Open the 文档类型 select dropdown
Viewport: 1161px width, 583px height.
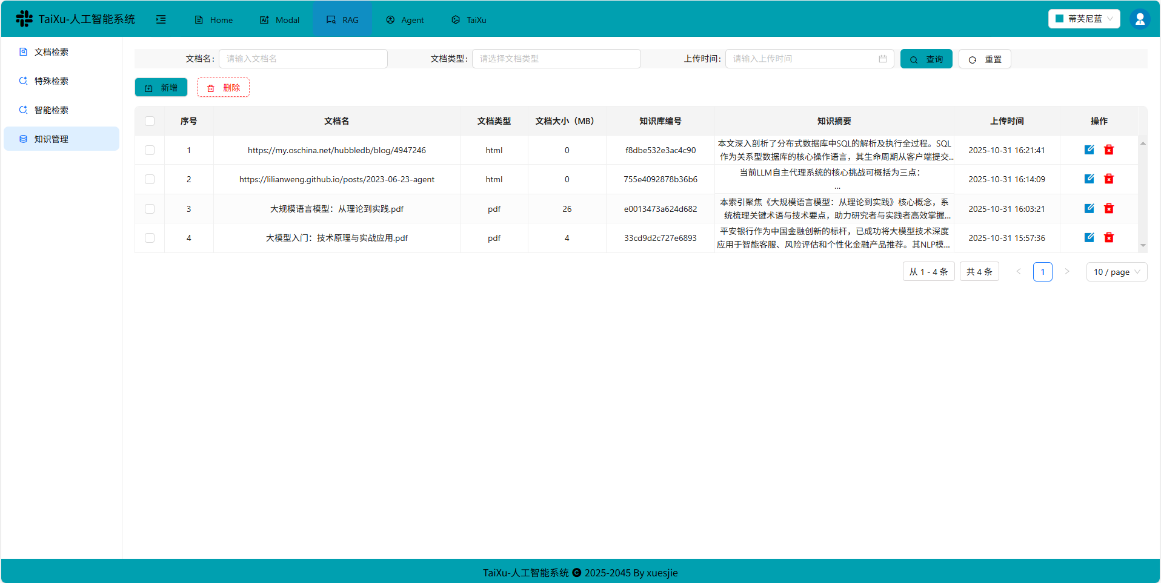556,59
